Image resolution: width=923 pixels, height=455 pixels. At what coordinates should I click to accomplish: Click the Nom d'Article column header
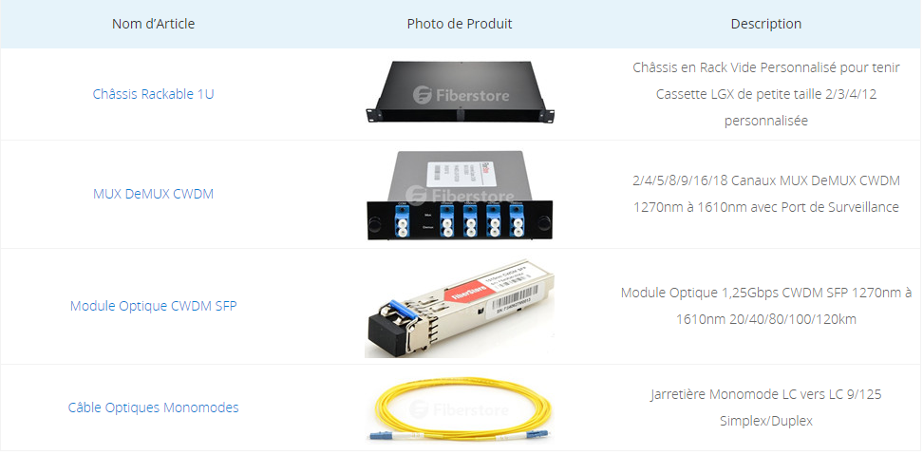[x=153, y=24]
